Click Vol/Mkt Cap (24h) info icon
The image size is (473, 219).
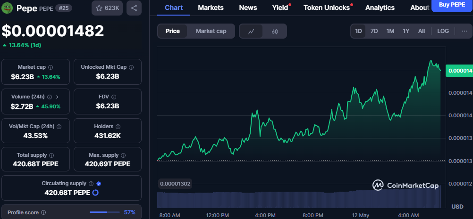59,127
